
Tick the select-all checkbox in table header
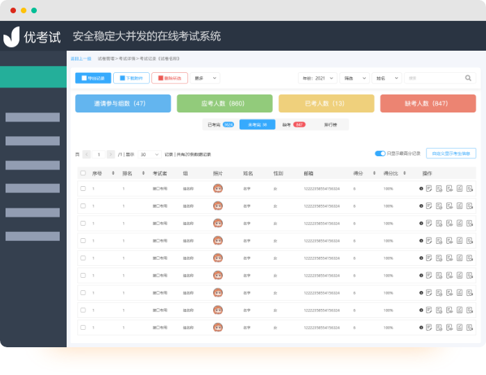[x=83, y=173]
